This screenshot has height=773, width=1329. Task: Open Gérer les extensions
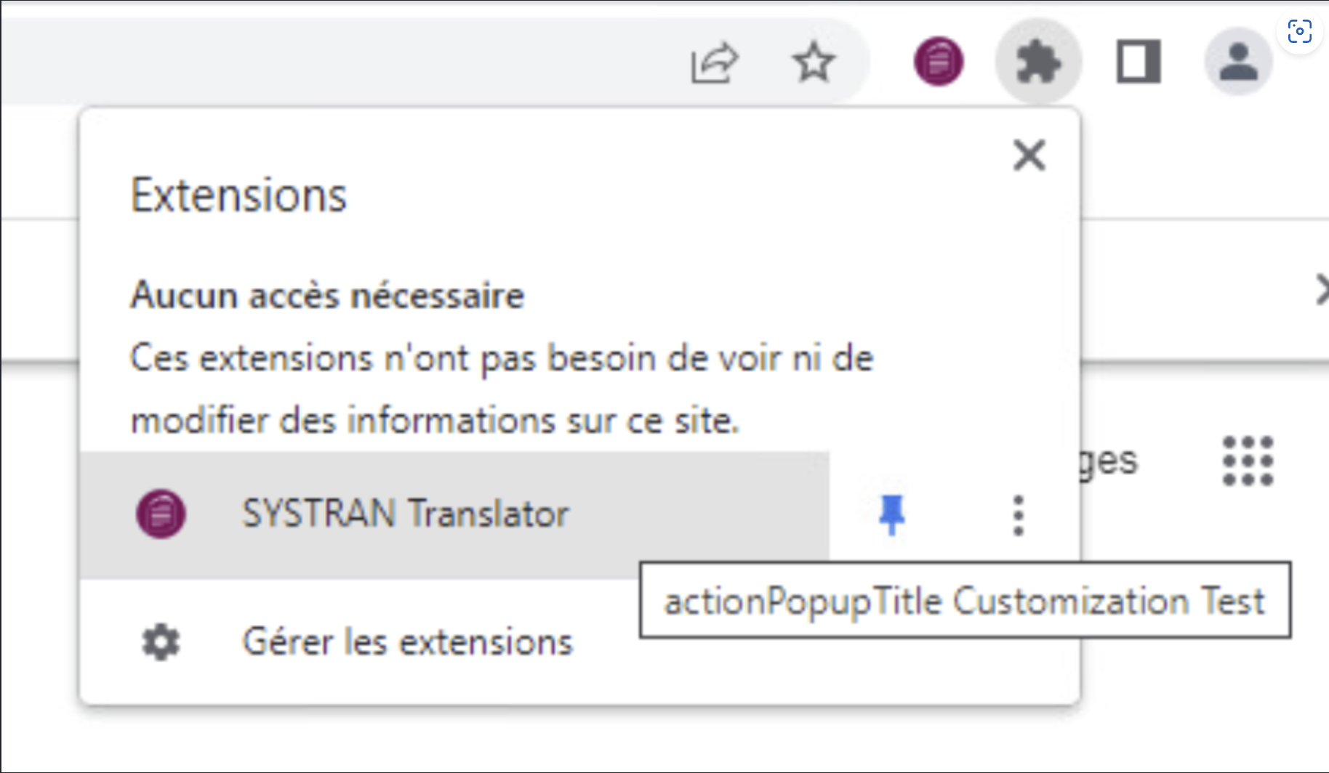pos(407,642)
